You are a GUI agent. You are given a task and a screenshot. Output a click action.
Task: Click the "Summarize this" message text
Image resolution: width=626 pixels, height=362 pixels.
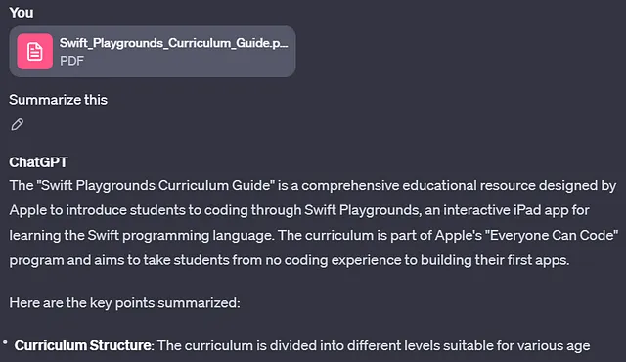point(59,100)
